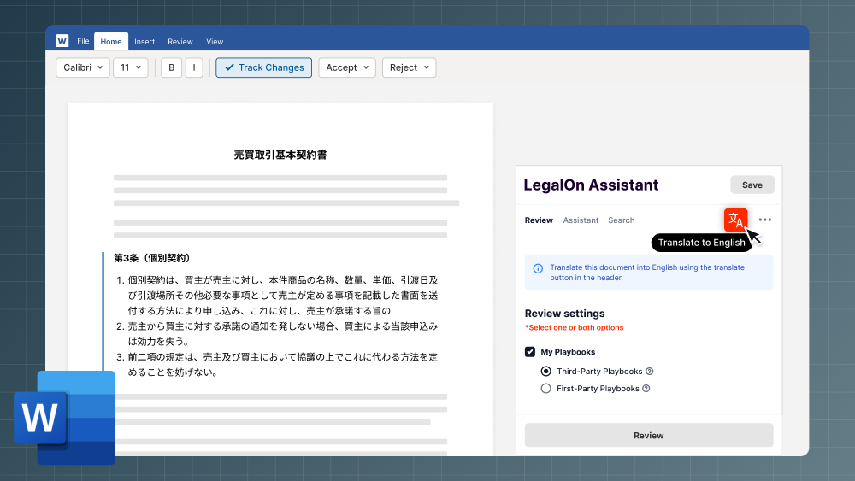Switch to Search tab in LegalOn panel
The image size is (855, 481).
click(x=621, y=220)
